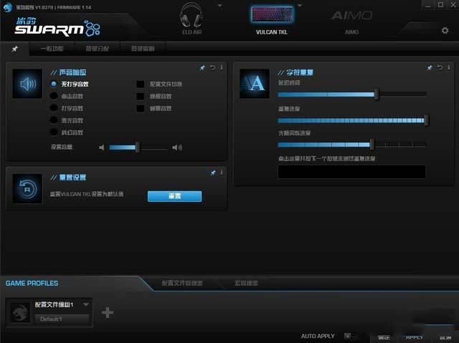
Task: Pin the 重置设置 reset settings panel
Action: pos(213,173)
